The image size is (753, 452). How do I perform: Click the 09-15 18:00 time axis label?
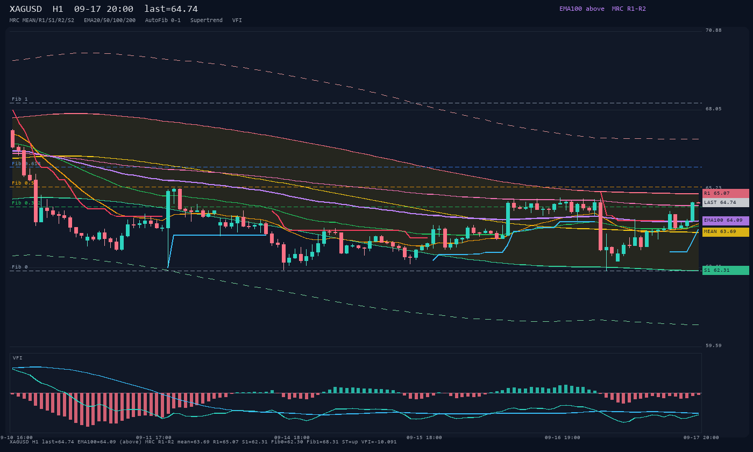(x=424, y=437)
